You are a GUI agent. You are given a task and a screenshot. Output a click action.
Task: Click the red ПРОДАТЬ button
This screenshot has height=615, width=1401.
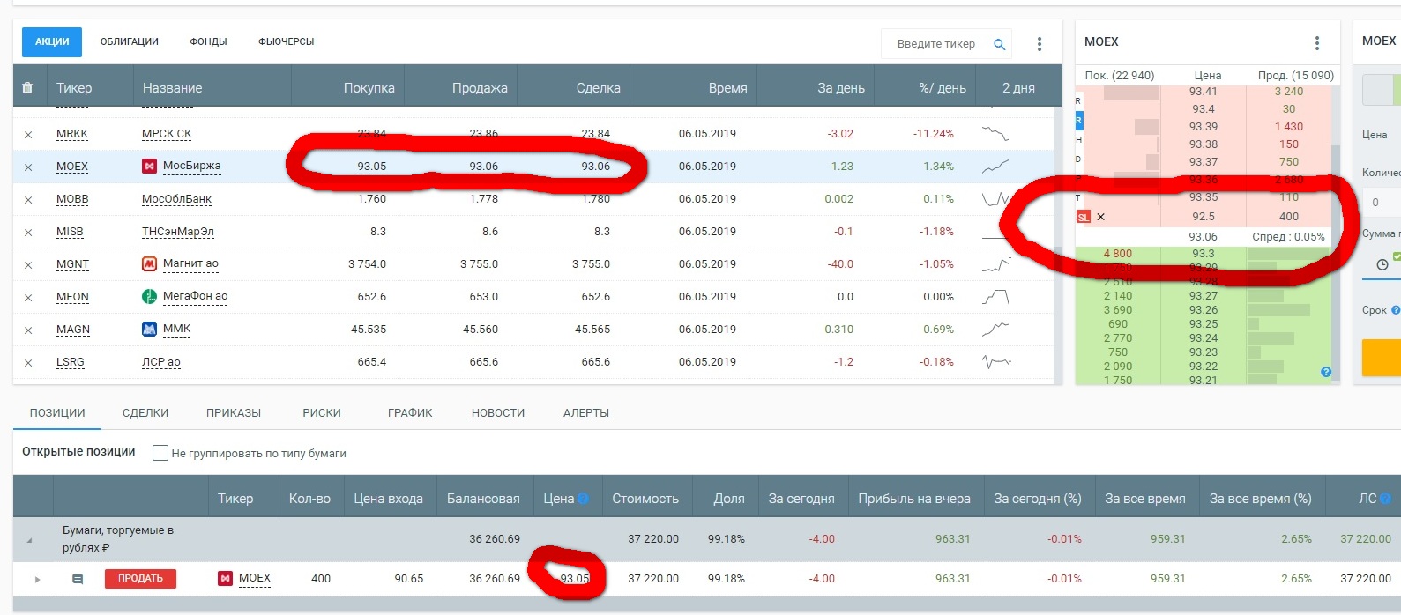(x=140, y=579)
